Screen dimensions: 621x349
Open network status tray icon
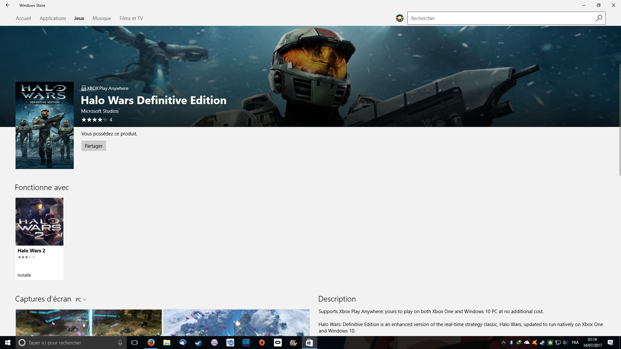click(558, 343)
